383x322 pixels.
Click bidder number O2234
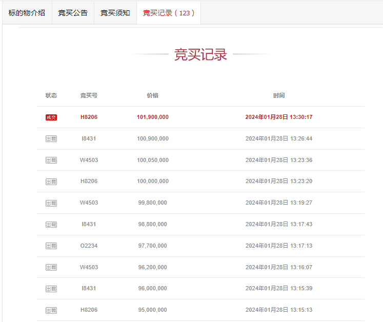(x=89, y=246)
